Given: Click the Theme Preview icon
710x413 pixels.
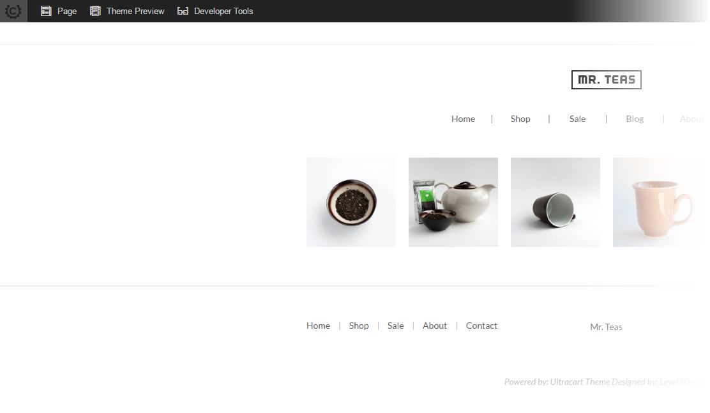Looking at the screenshot, I should pyautogui.click(x=95, y=11).
